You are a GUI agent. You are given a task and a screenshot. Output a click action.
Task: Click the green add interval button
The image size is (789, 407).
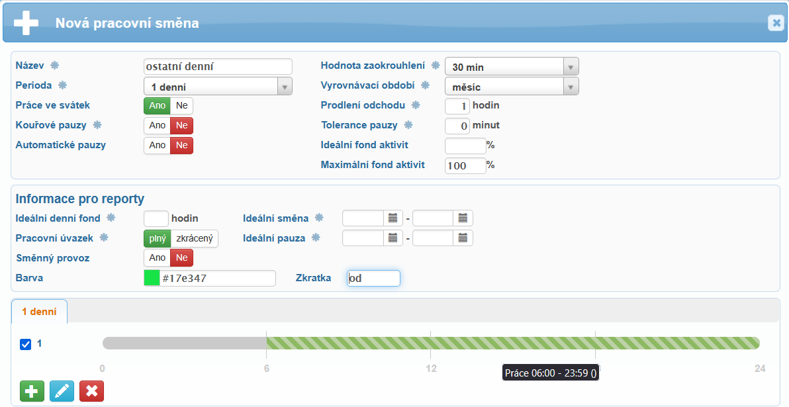click(x=32, y=391)
